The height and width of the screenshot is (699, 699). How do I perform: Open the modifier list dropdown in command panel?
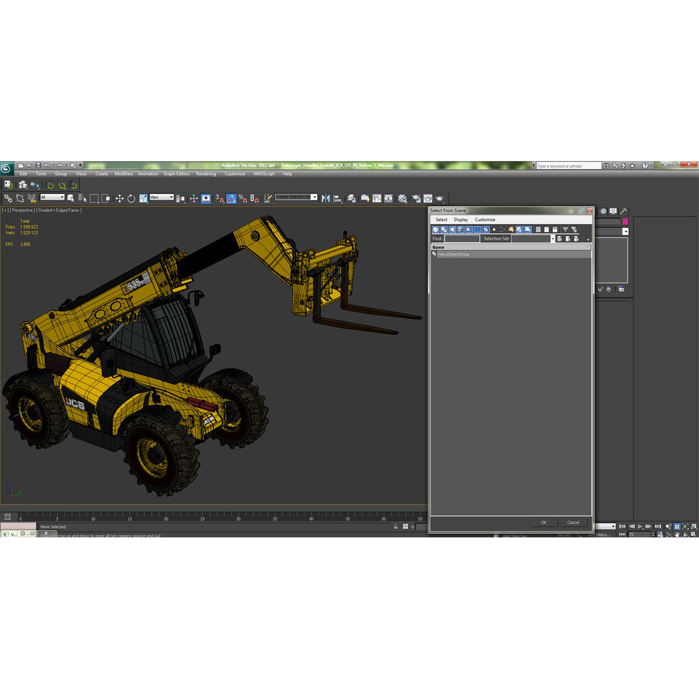point(625,231)
